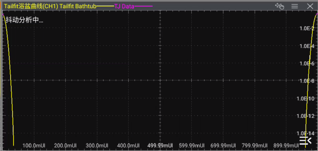318x151 pixels.
Task: Click the 599.99mUI axis label
Action: (192, 146)
